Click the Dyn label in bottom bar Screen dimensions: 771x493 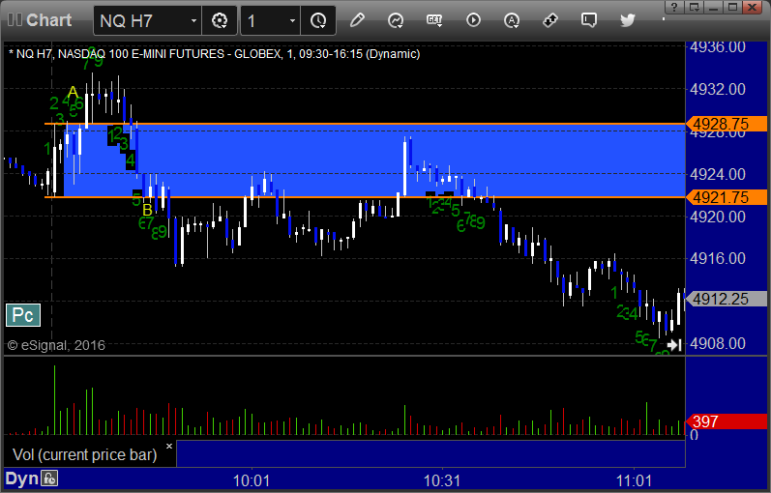click(x=21, y=478)
